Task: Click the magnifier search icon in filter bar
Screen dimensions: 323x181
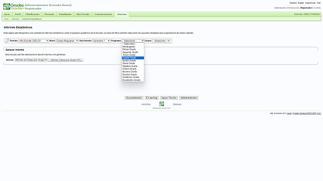Action: coord(7,41)
